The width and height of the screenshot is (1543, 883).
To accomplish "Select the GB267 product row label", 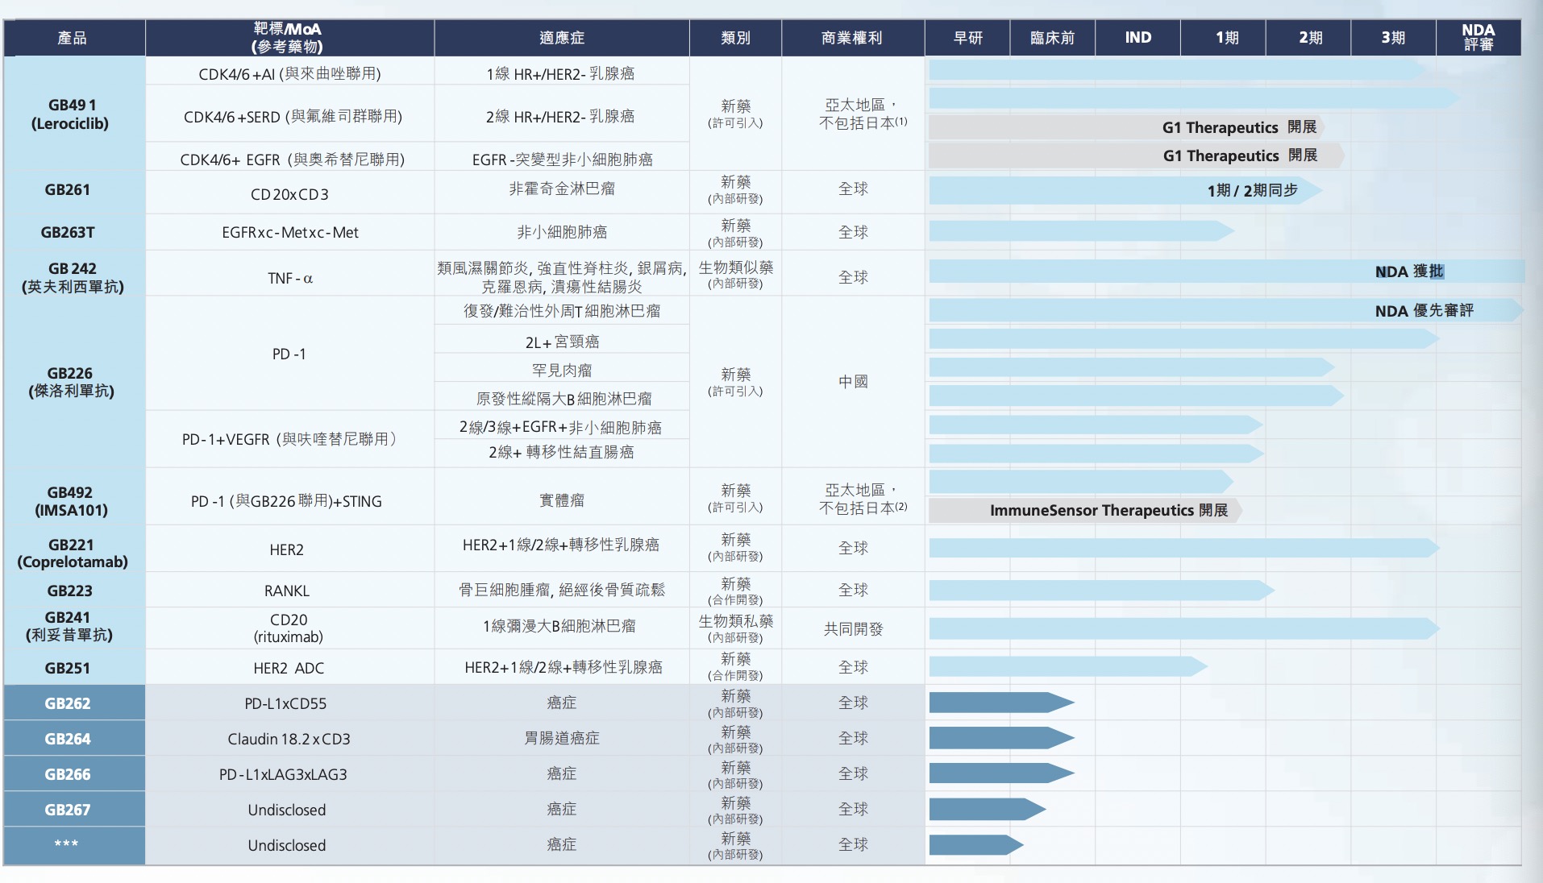I will point(74,810).
